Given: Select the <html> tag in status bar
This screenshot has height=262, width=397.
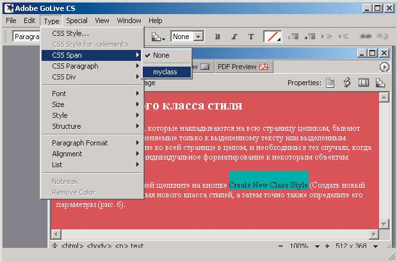Looking at the screenshot, I should (72, 246).
